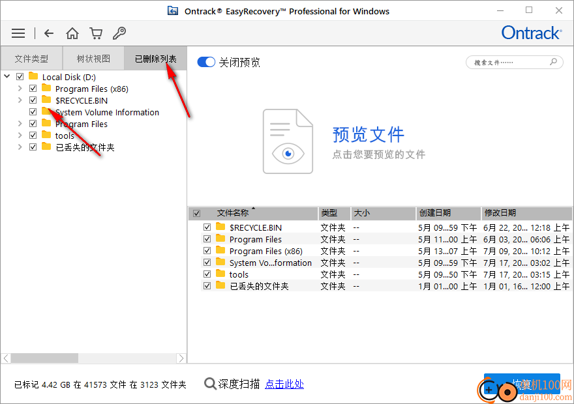This screenshot has width=574, height=404.
Task: Return to the home screen icon
Action: pos(72,33)
